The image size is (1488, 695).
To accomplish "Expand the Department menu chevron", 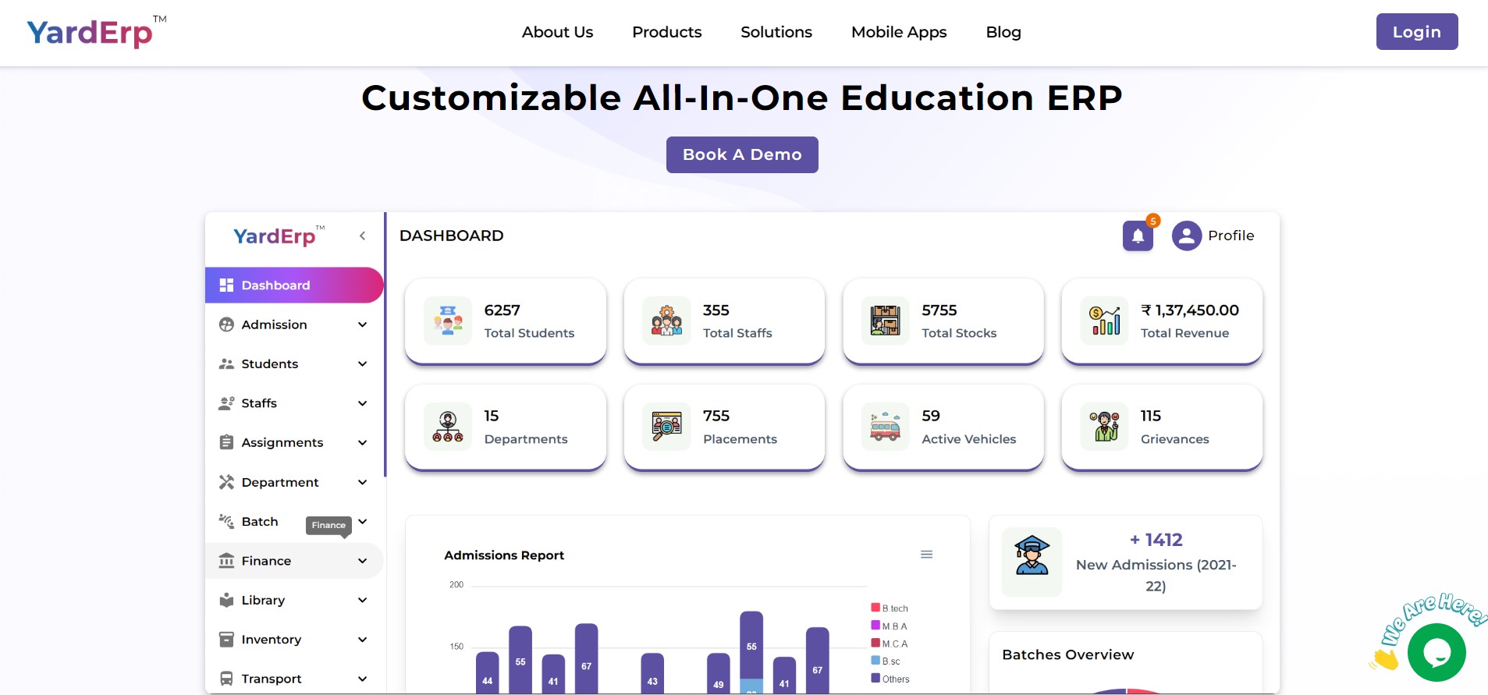I will click(x=362, y=482).
